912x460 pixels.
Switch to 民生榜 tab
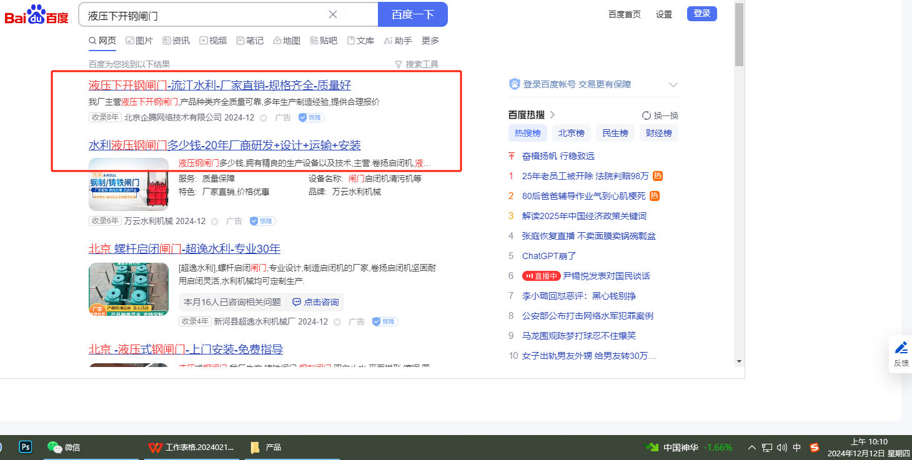pyautogui.click(x=615, y=133)
